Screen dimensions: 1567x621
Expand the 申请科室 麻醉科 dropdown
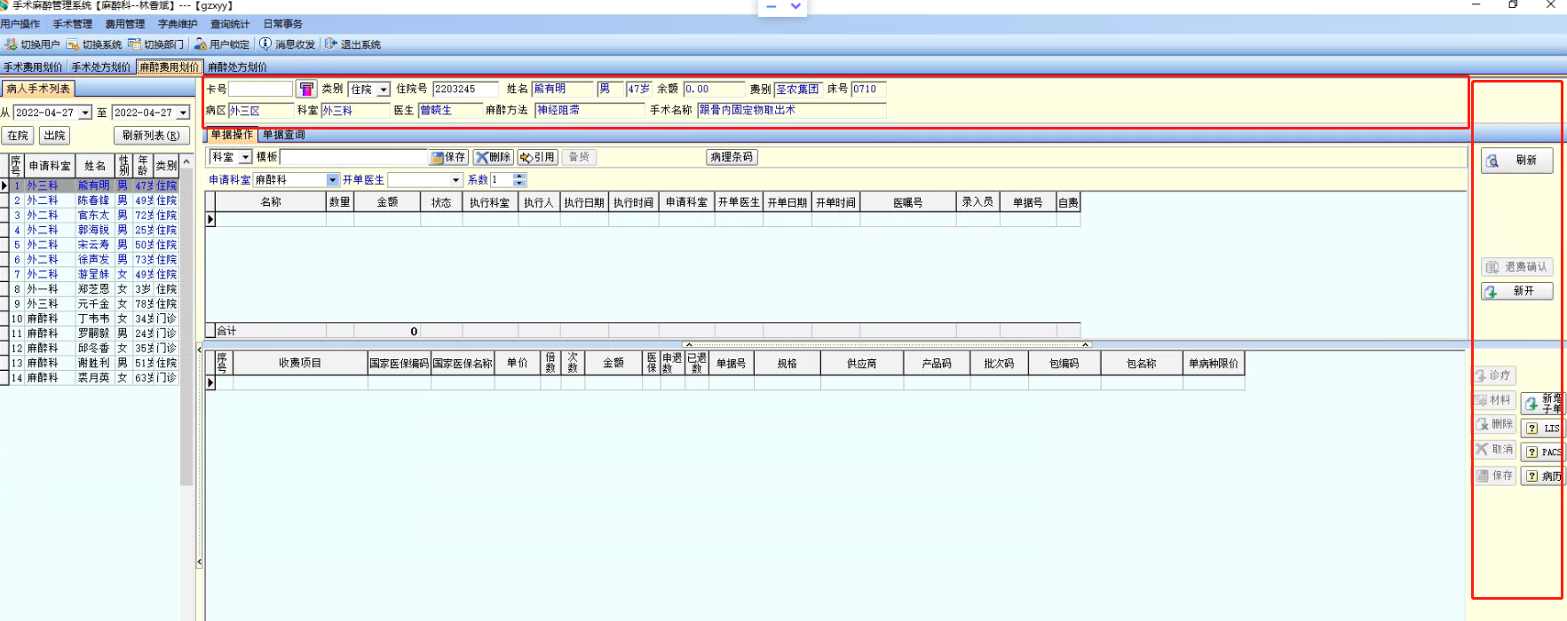[333, 180]
